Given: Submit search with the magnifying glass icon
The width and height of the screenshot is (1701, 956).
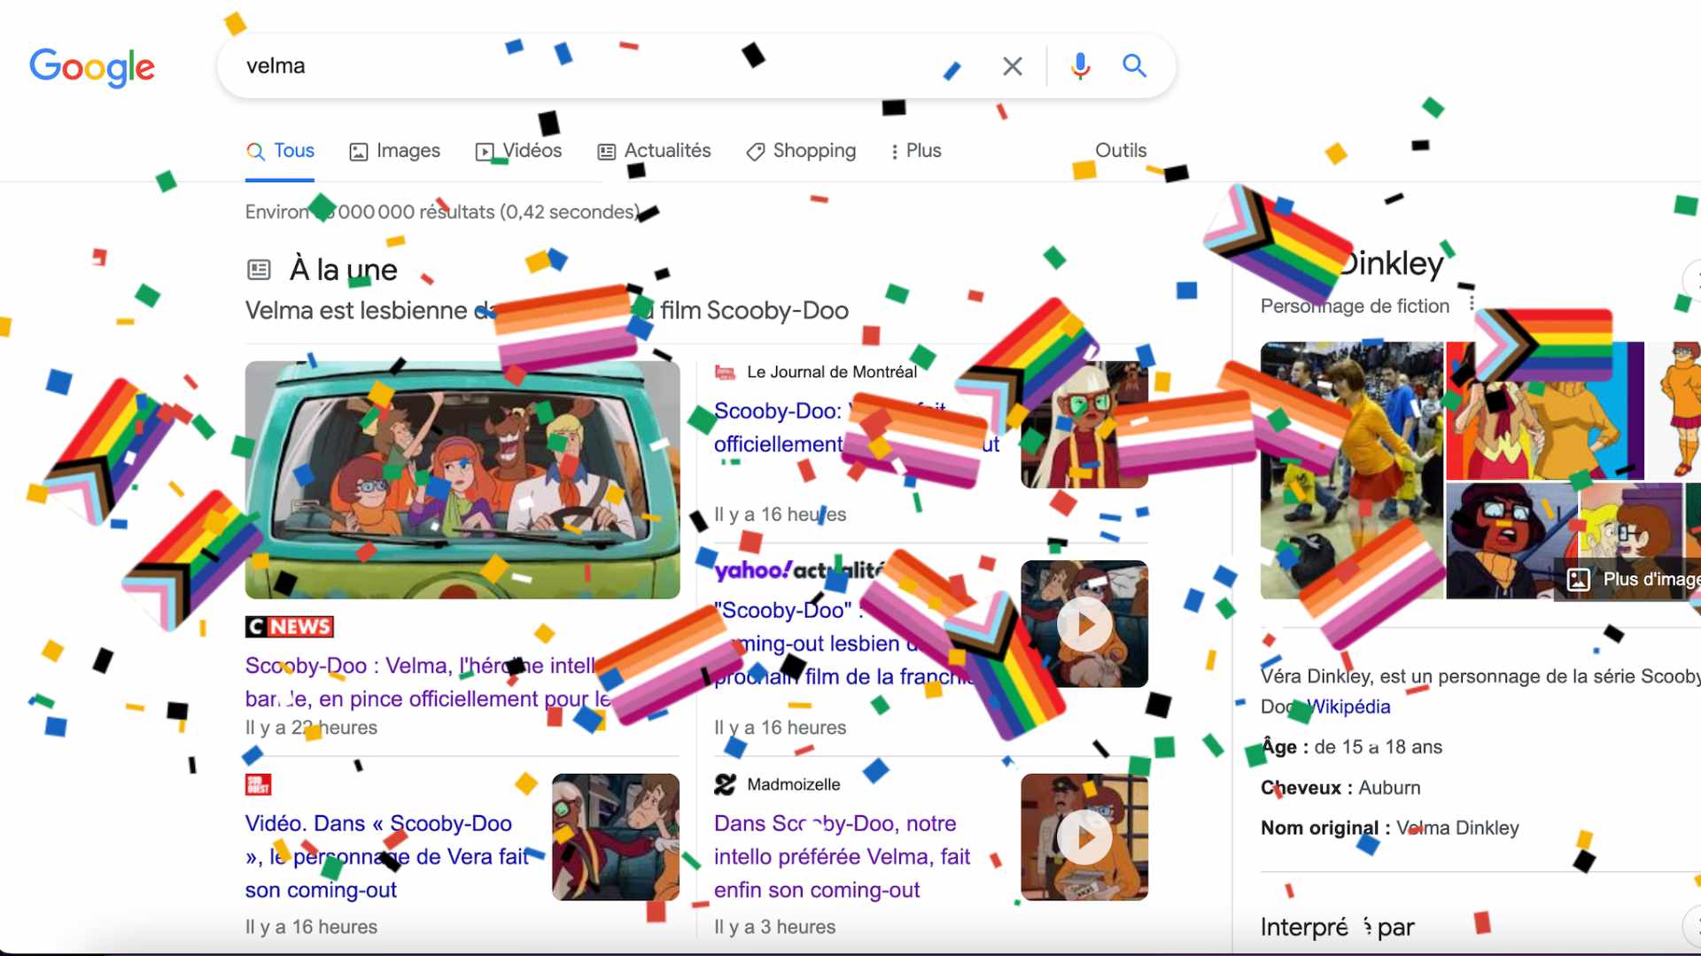Looking at the screenshot, I should [1135, 66].
